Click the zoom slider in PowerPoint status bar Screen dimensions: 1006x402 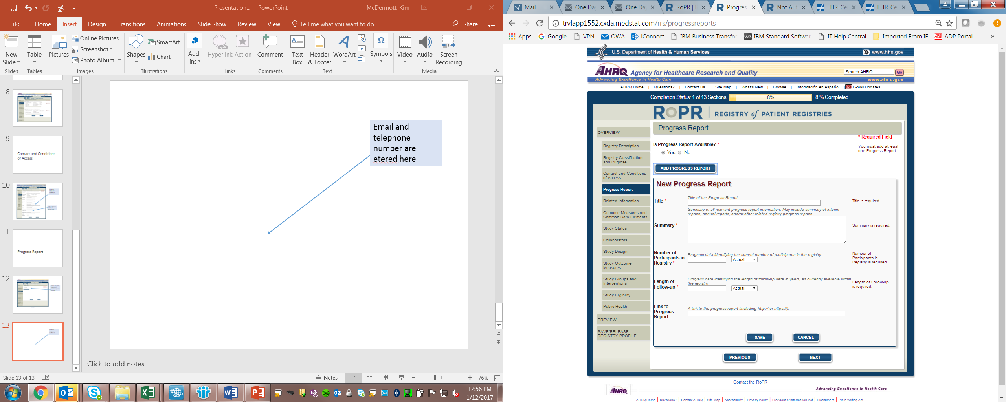point(435,378)
